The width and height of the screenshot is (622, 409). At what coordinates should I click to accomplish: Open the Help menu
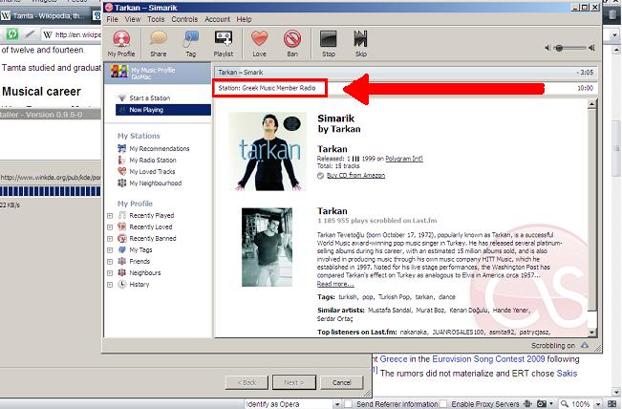click(244, 19)
